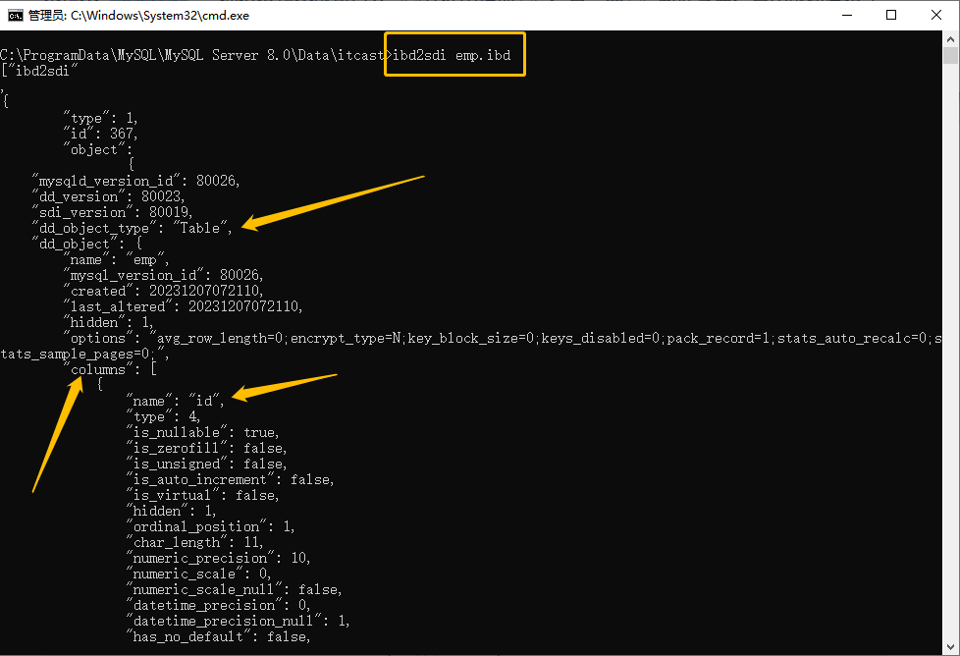Click the column line "type": 4
This screenshot has width=960, height=656.
point(164,416)
